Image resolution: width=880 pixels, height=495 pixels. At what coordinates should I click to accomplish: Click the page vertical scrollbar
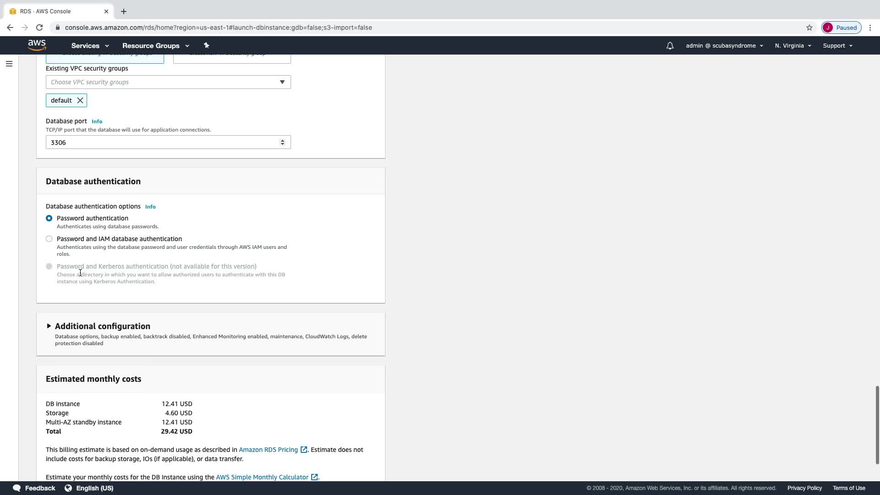tap(877, 424)
